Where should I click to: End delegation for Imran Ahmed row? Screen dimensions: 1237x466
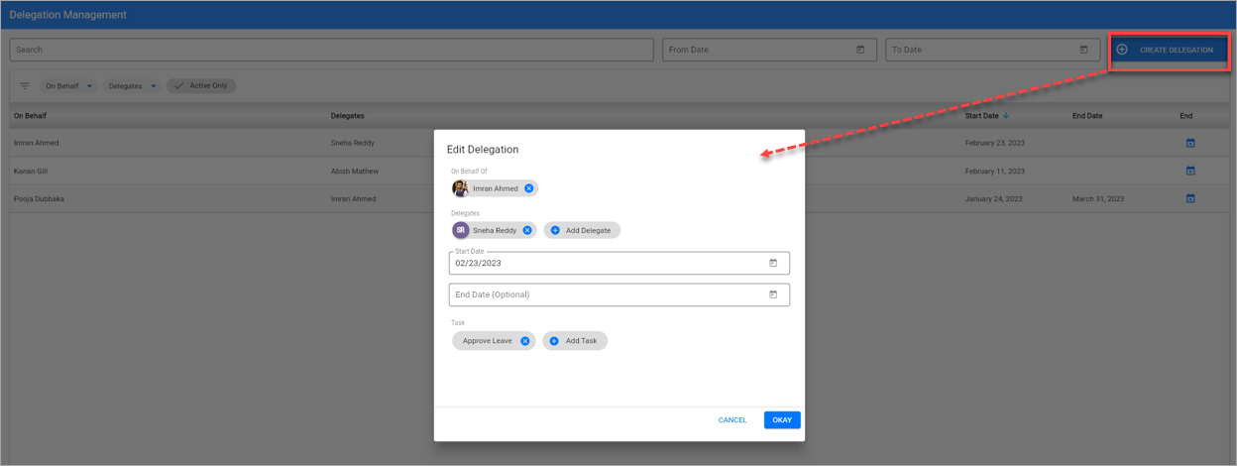1190,143
